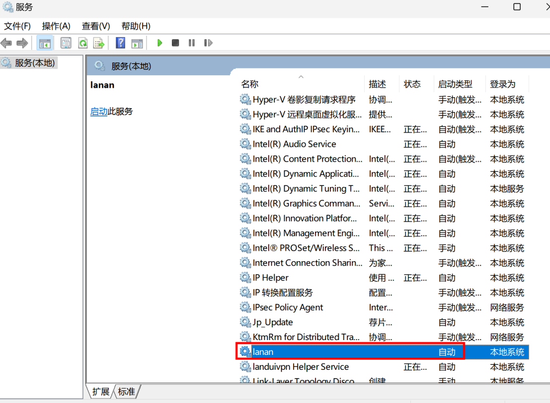Click the 启动 link to start lanan
Screen dimensions: 550x403
tap(98, 112)
